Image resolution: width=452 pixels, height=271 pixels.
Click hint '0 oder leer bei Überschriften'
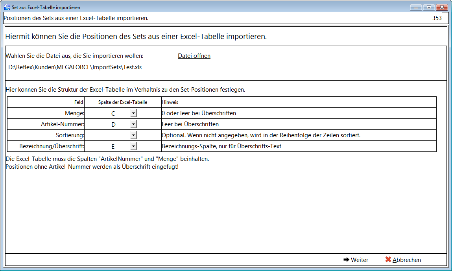tap(199, 113)
